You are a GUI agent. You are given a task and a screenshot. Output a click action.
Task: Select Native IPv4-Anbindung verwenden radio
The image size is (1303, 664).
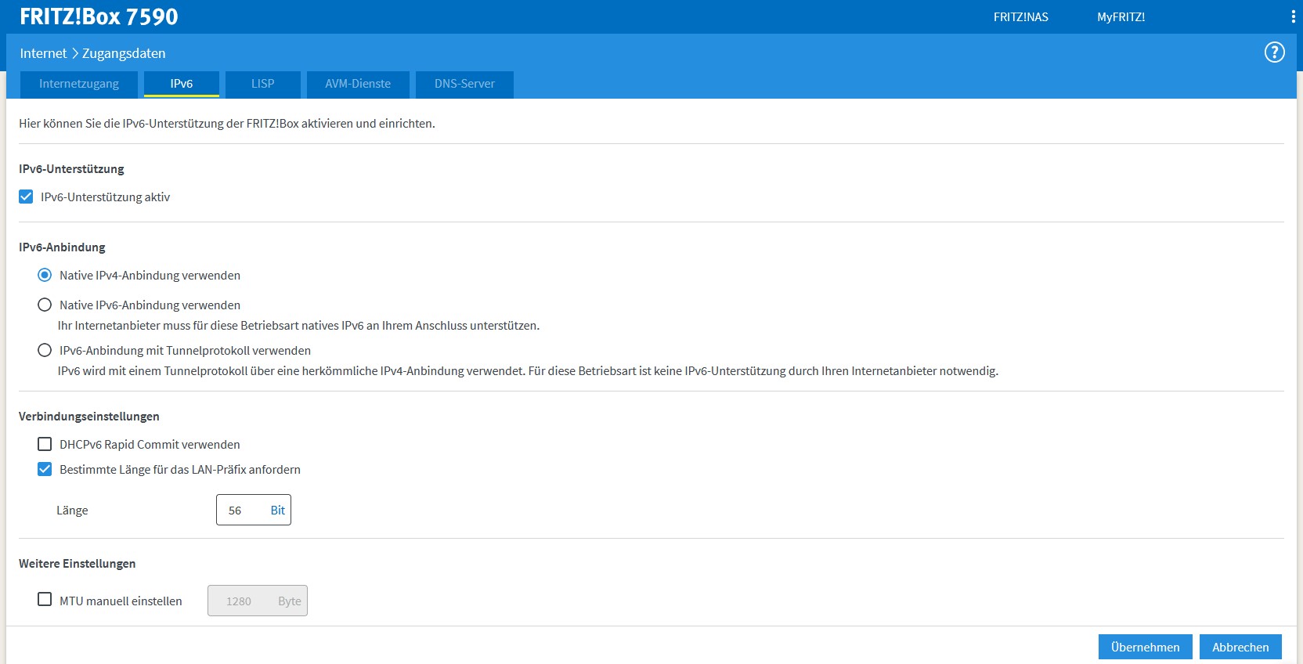tap(45, 275)
